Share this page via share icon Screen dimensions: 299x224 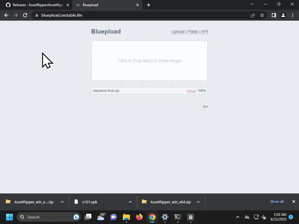[253, 15]
